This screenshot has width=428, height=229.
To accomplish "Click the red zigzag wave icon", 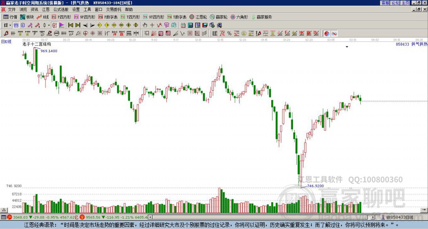I will coord(159,25).
